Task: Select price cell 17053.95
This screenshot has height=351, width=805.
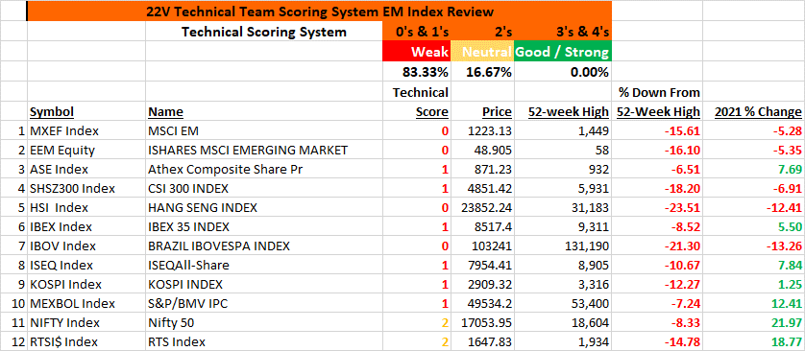Action: (x=482, y=323)
